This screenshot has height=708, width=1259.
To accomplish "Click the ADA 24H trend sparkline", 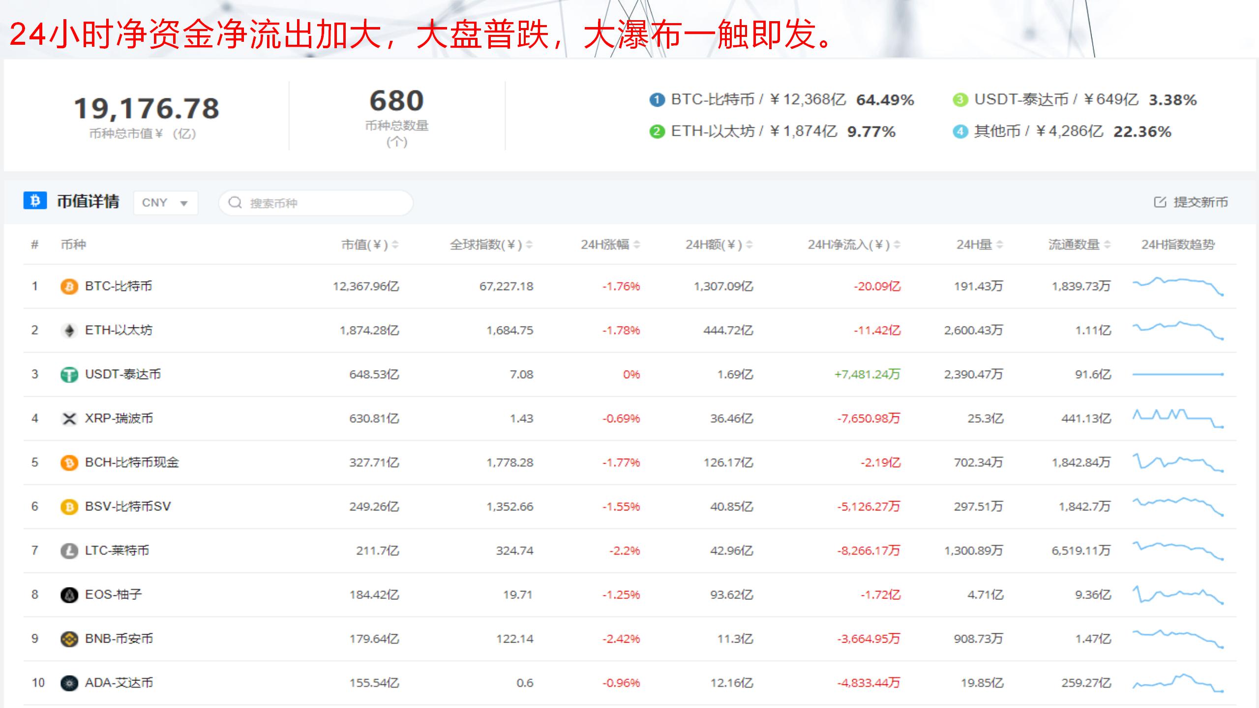I will pos(1178,682).
